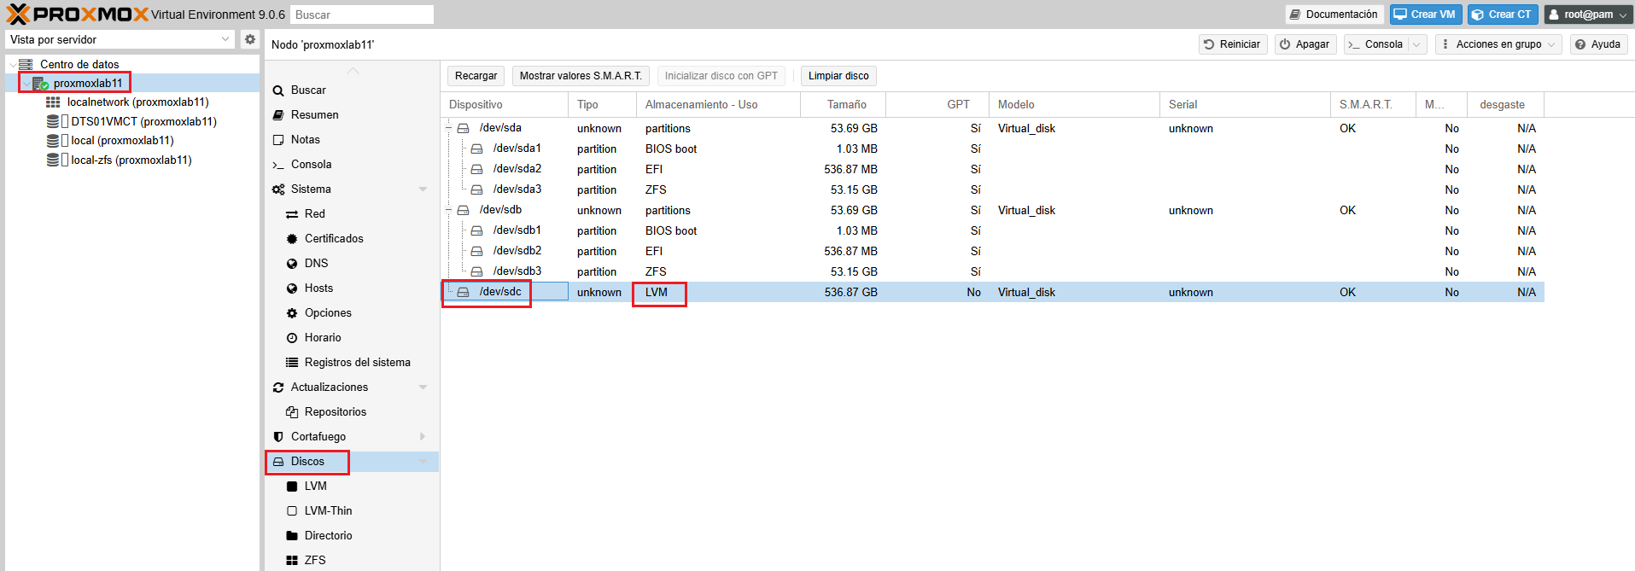The height and width of the screenshot is (571, 1635).
Task: Click the Centro de datos server icon
Action: pos(26,64)
